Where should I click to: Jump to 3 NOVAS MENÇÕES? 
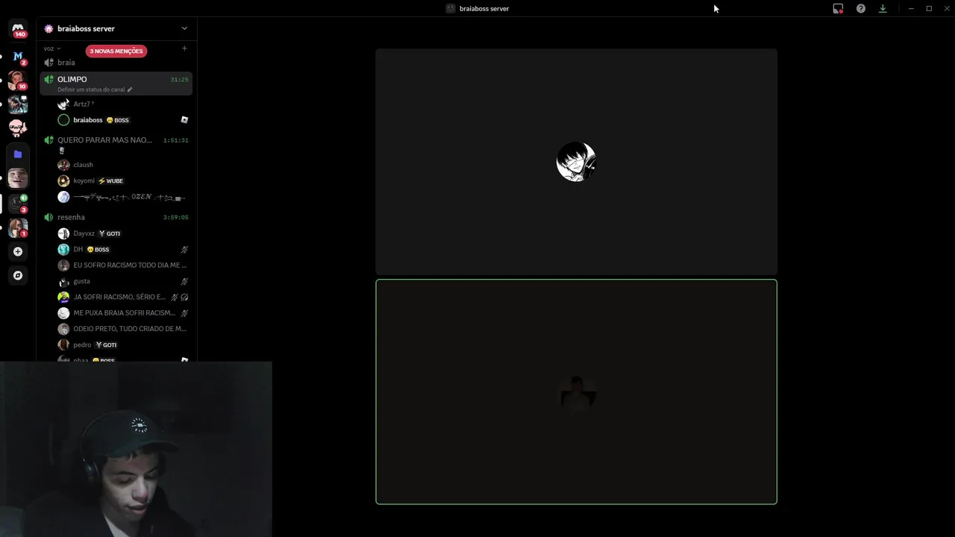click(116, 51)
